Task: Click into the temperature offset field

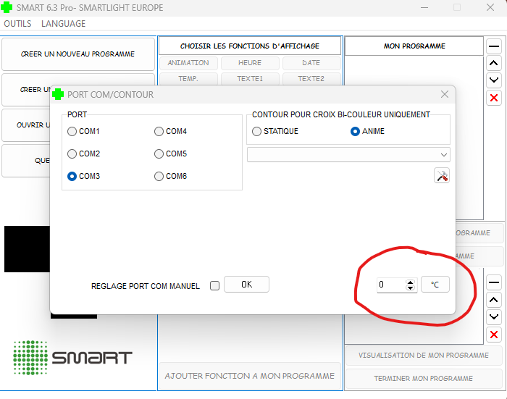Action: pyautogui.click(x=391, y=285)
